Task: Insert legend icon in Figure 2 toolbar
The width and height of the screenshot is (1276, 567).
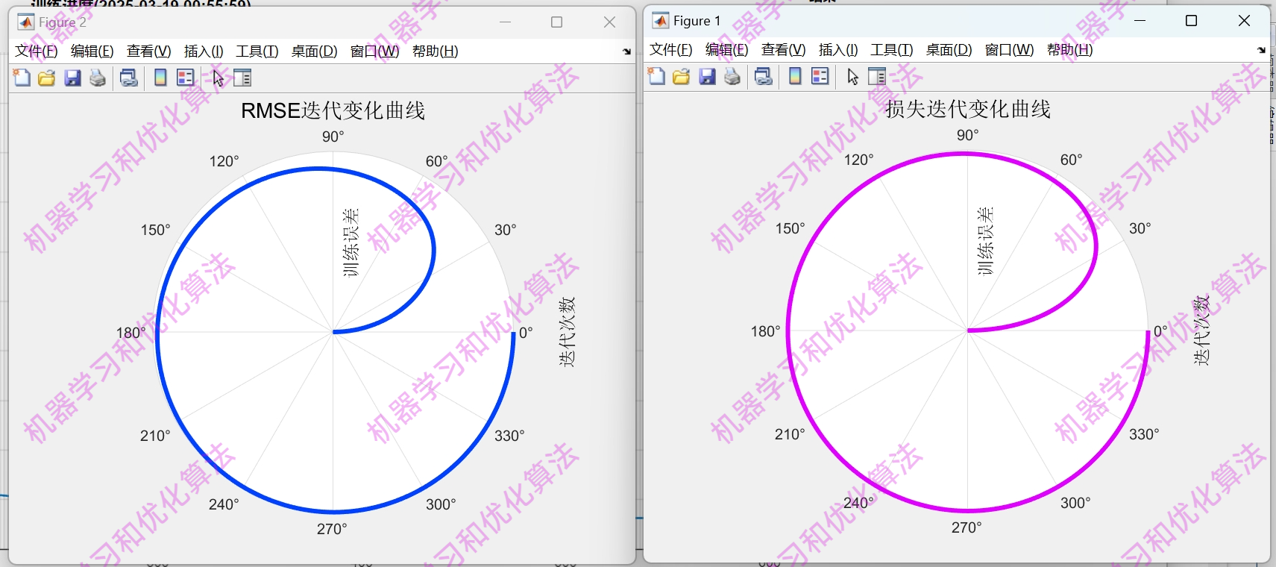Action: click(x=186, y=78)
